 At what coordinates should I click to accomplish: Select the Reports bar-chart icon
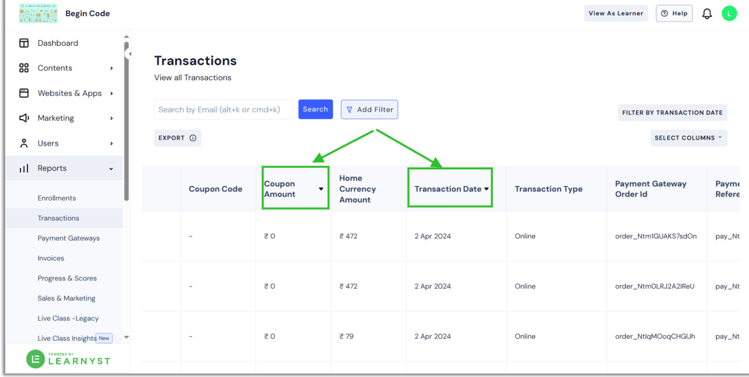(x=24, y=168)
